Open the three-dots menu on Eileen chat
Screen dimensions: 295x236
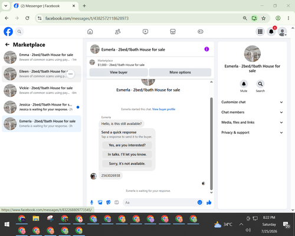(x=70, y=74)
